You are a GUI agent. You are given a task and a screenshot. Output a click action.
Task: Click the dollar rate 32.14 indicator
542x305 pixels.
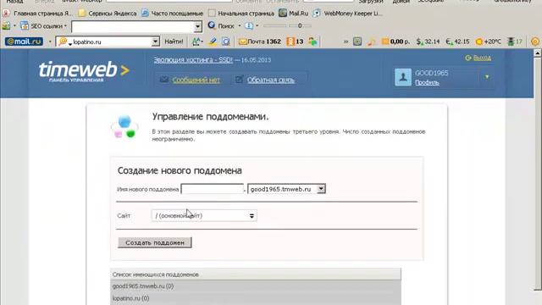428,42
